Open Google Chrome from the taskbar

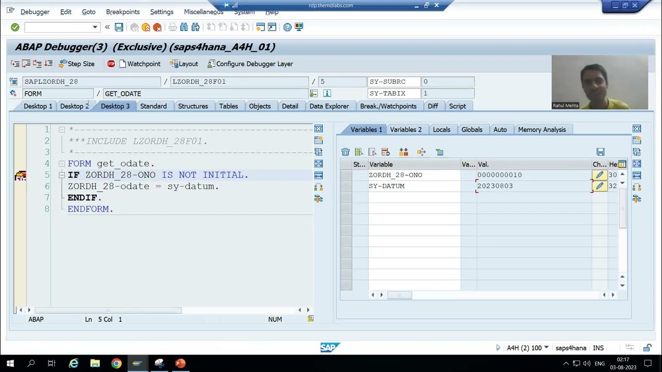116,363
